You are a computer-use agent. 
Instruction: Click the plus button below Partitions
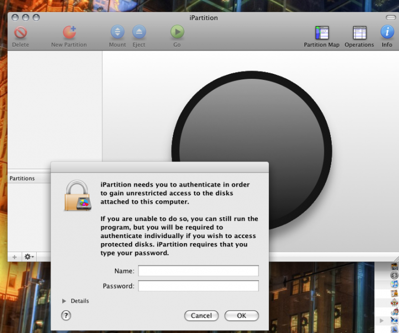(x=15, y=257)
